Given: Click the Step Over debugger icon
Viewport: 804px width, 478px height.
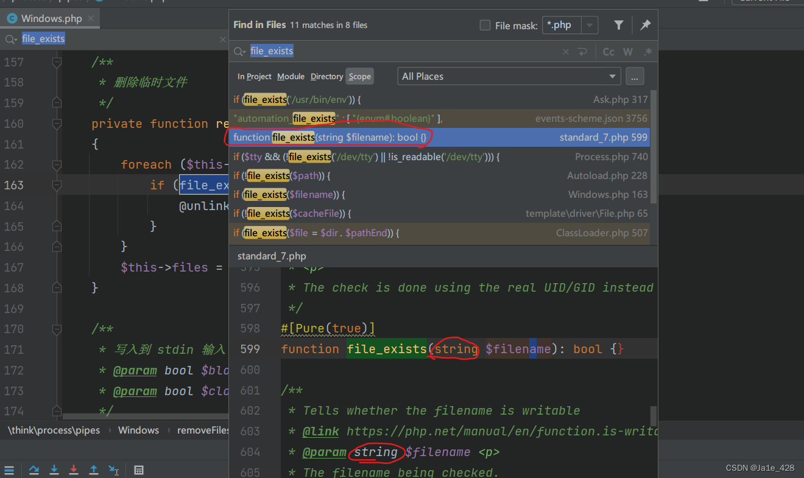Looking at the screenshot, I should pos(33,469).
